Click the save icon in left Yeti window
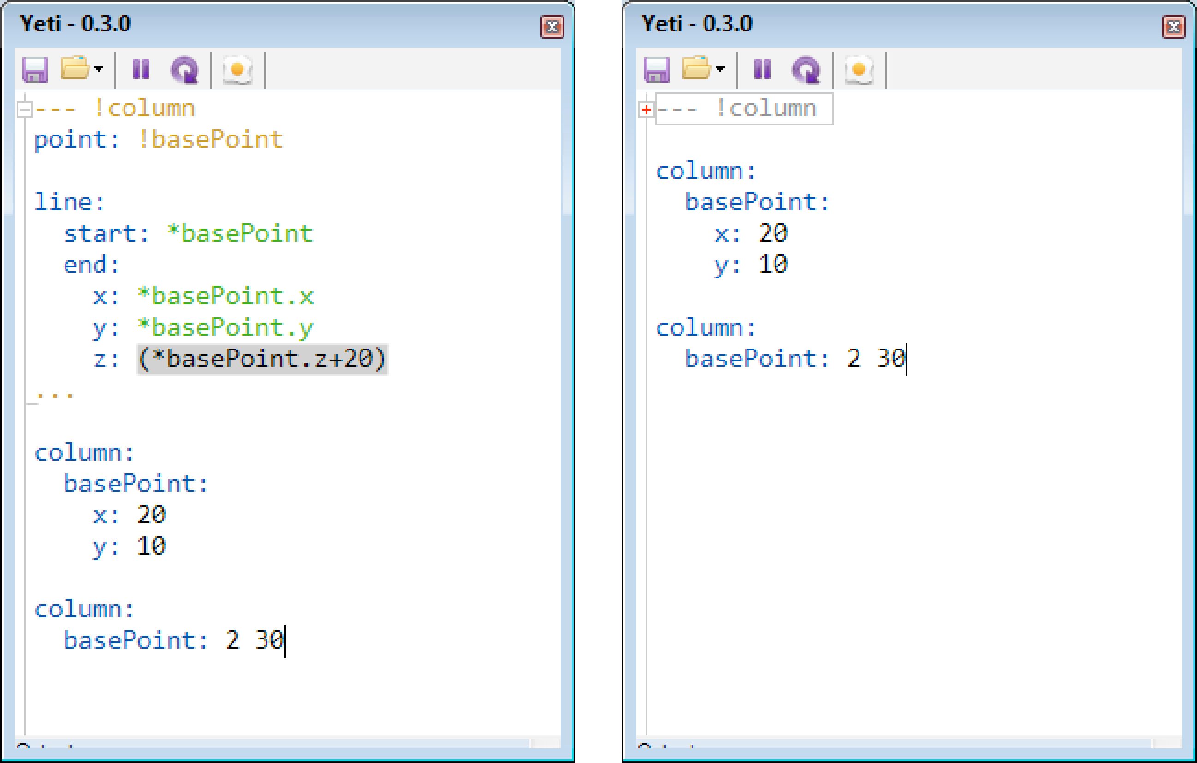This screenshot has width=1197, height=763. (35, 69)
